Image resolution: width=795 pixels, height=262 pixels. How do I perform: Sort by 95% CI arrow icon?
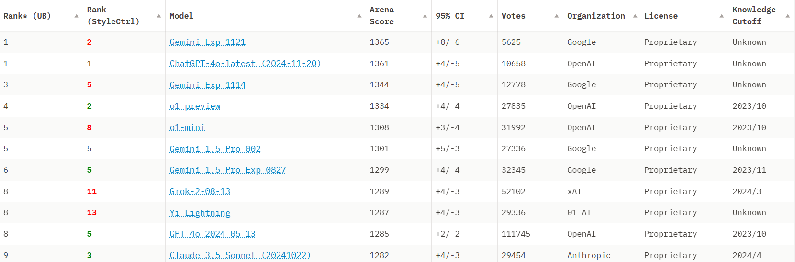pyautogui.click(x=491, y=16)
